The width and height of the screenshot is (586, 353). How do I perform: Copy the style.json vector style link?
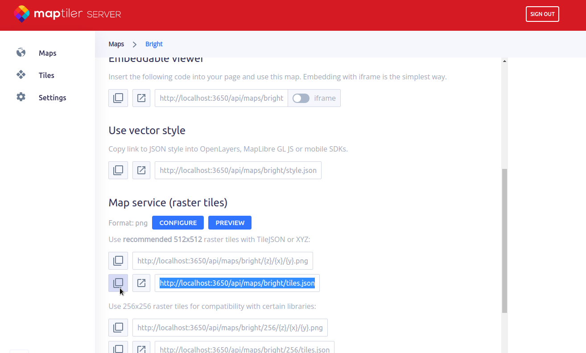pos(118,170)
